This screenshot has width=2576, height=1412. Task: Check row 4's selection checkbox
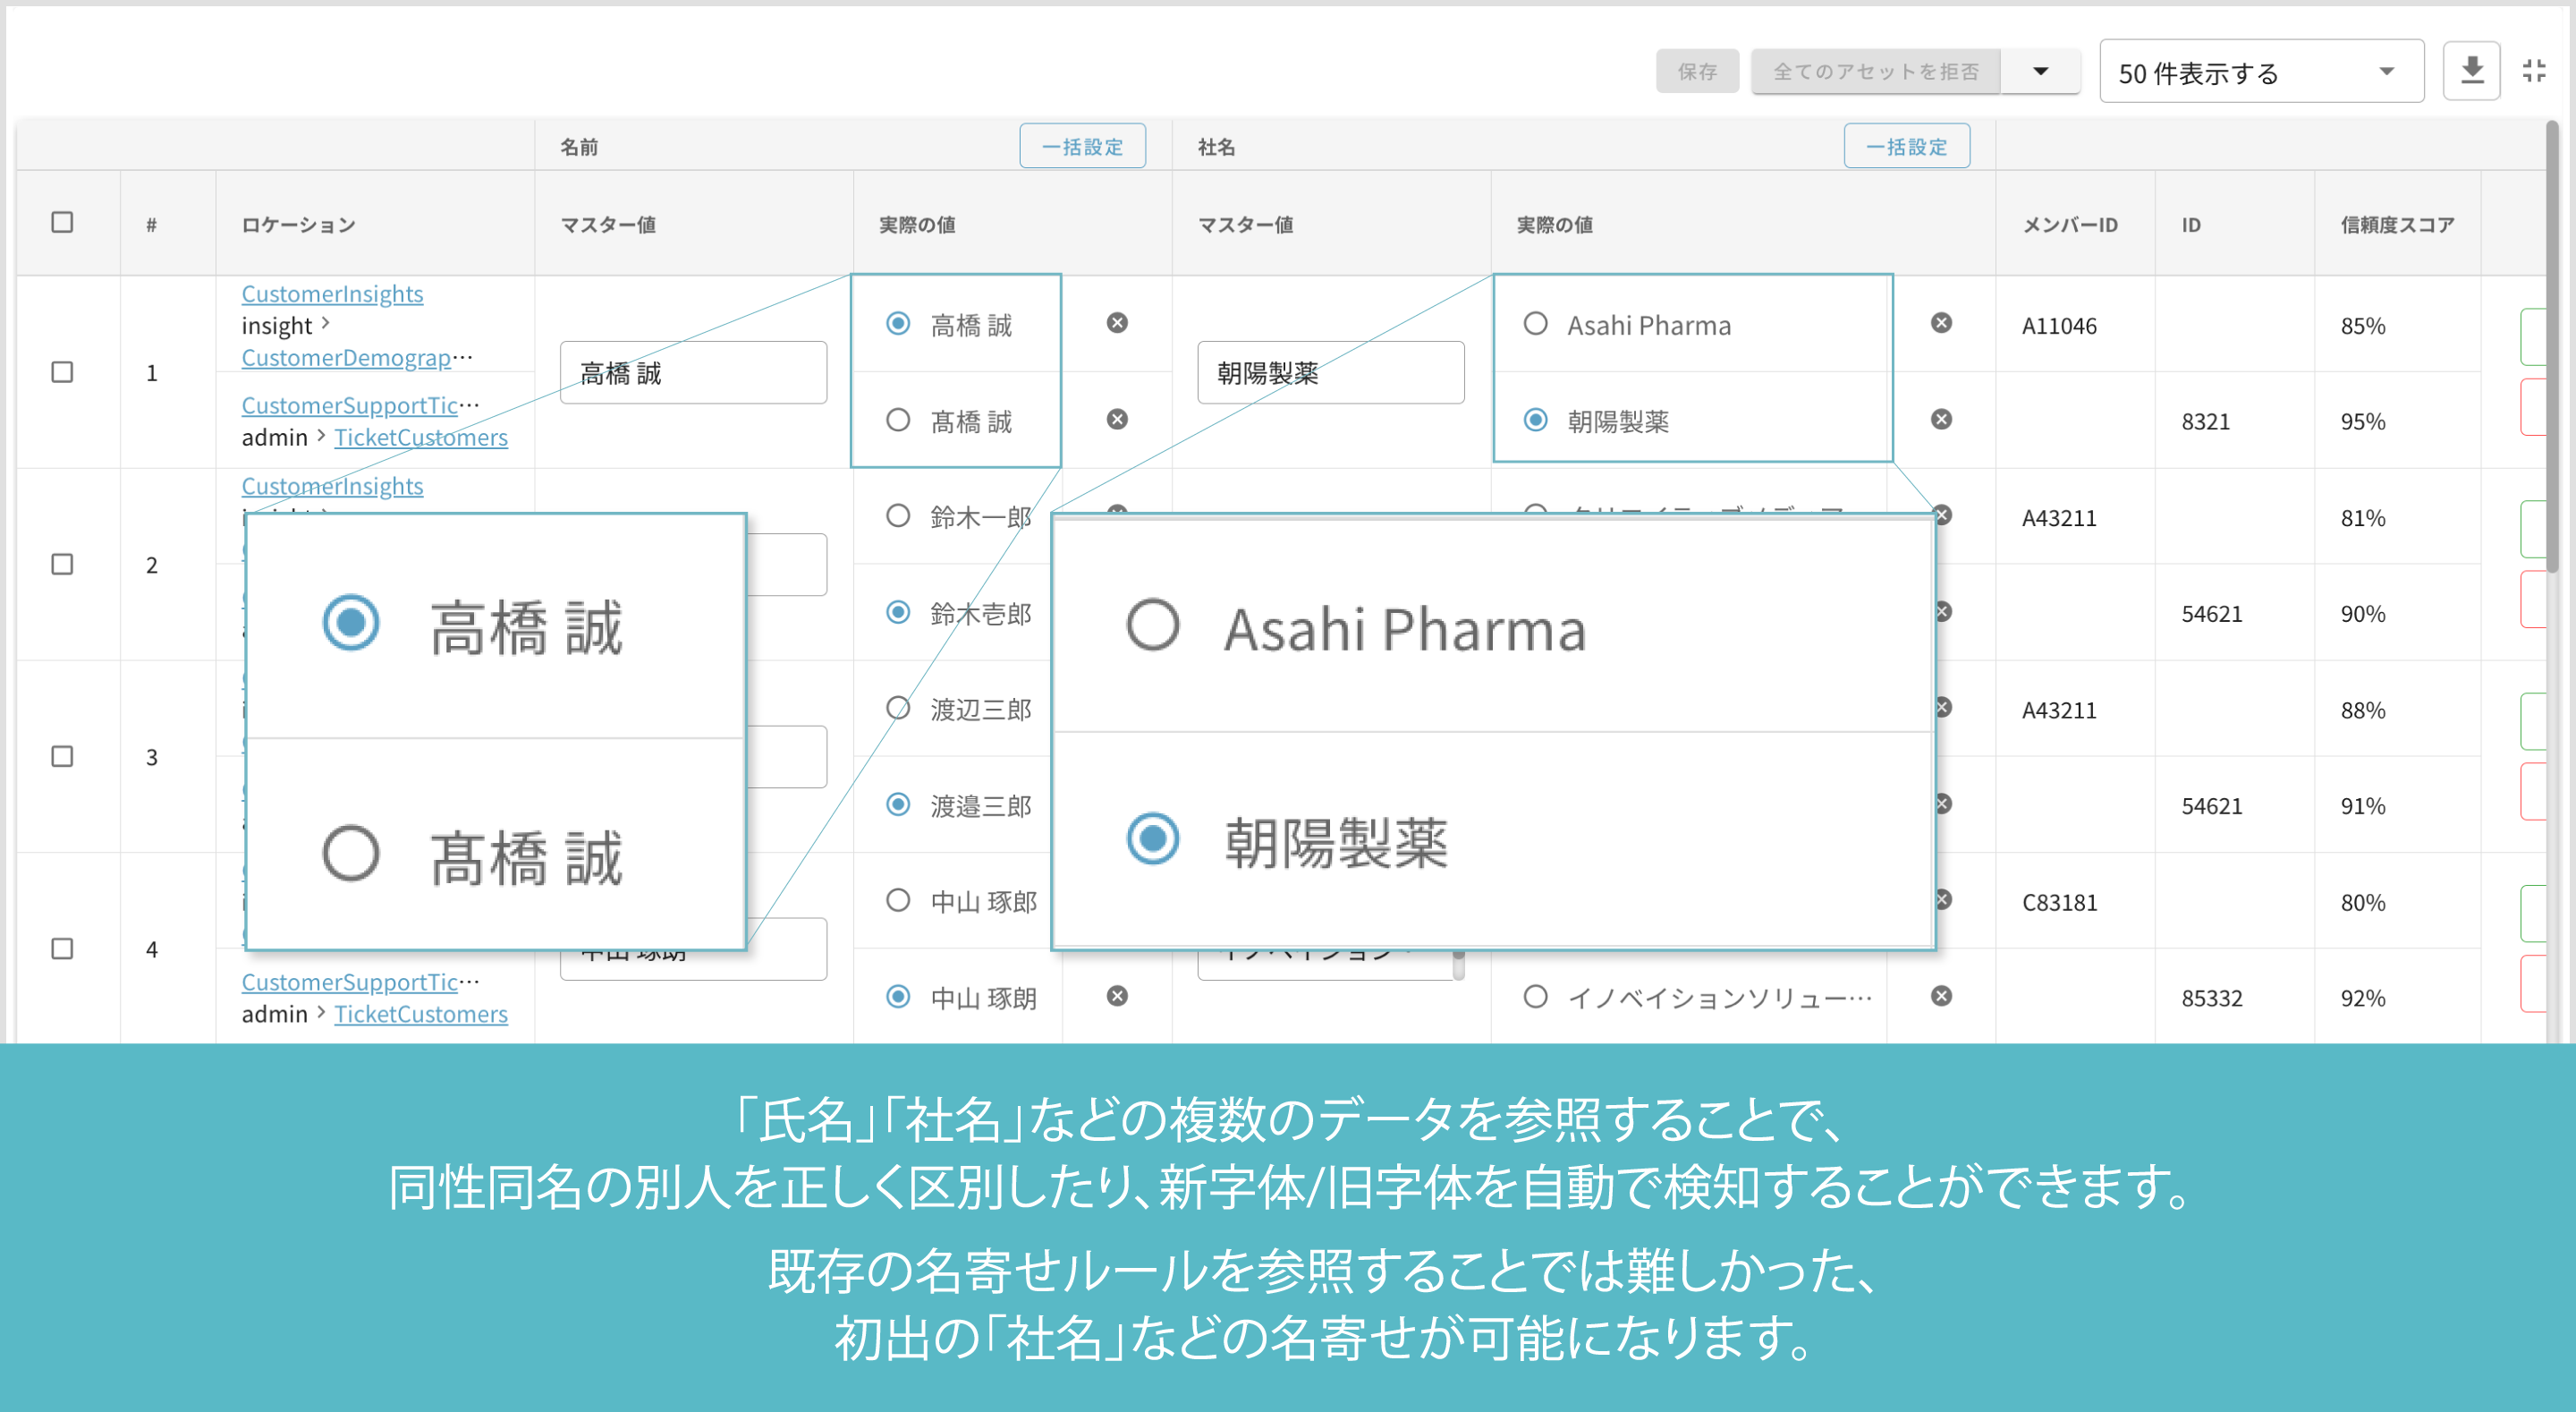[62, 948]
